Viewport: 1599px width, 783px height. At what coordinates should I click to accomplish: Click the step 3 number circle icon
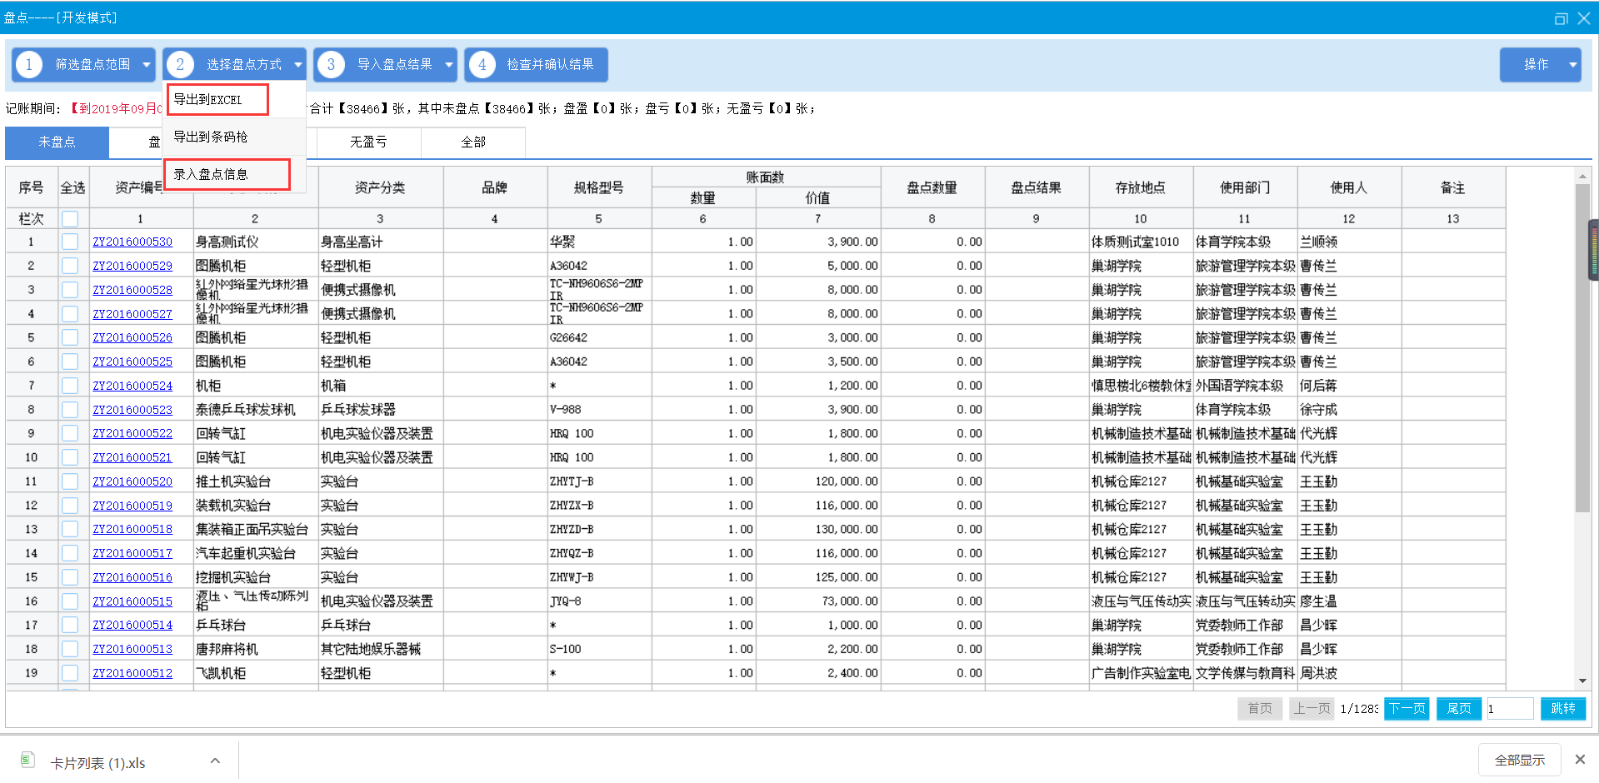(x=331, y=64)
